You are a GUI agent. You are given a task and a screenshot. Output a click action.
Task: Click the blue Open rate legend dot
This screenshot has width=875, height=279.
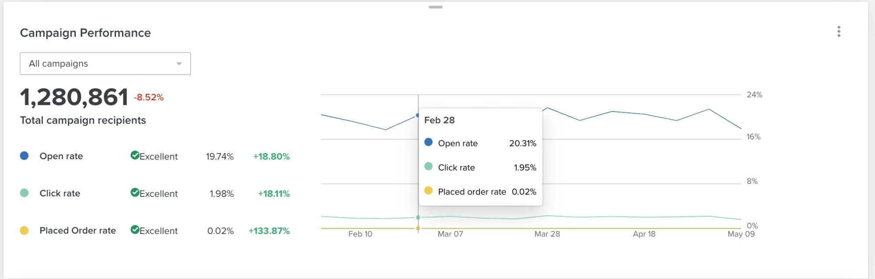[x=24, y=156]
